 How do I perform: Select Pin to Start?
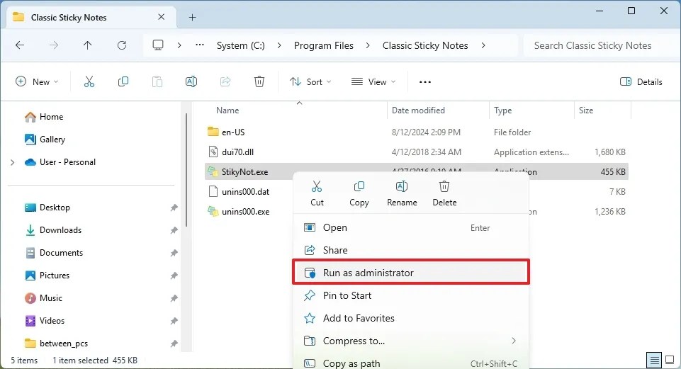(411, 295)
